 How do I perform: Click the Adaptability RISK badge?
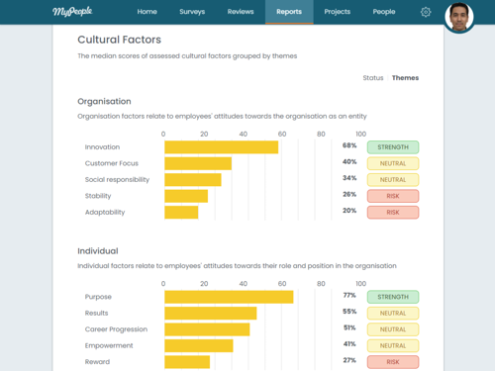click(x=393, y=213)
